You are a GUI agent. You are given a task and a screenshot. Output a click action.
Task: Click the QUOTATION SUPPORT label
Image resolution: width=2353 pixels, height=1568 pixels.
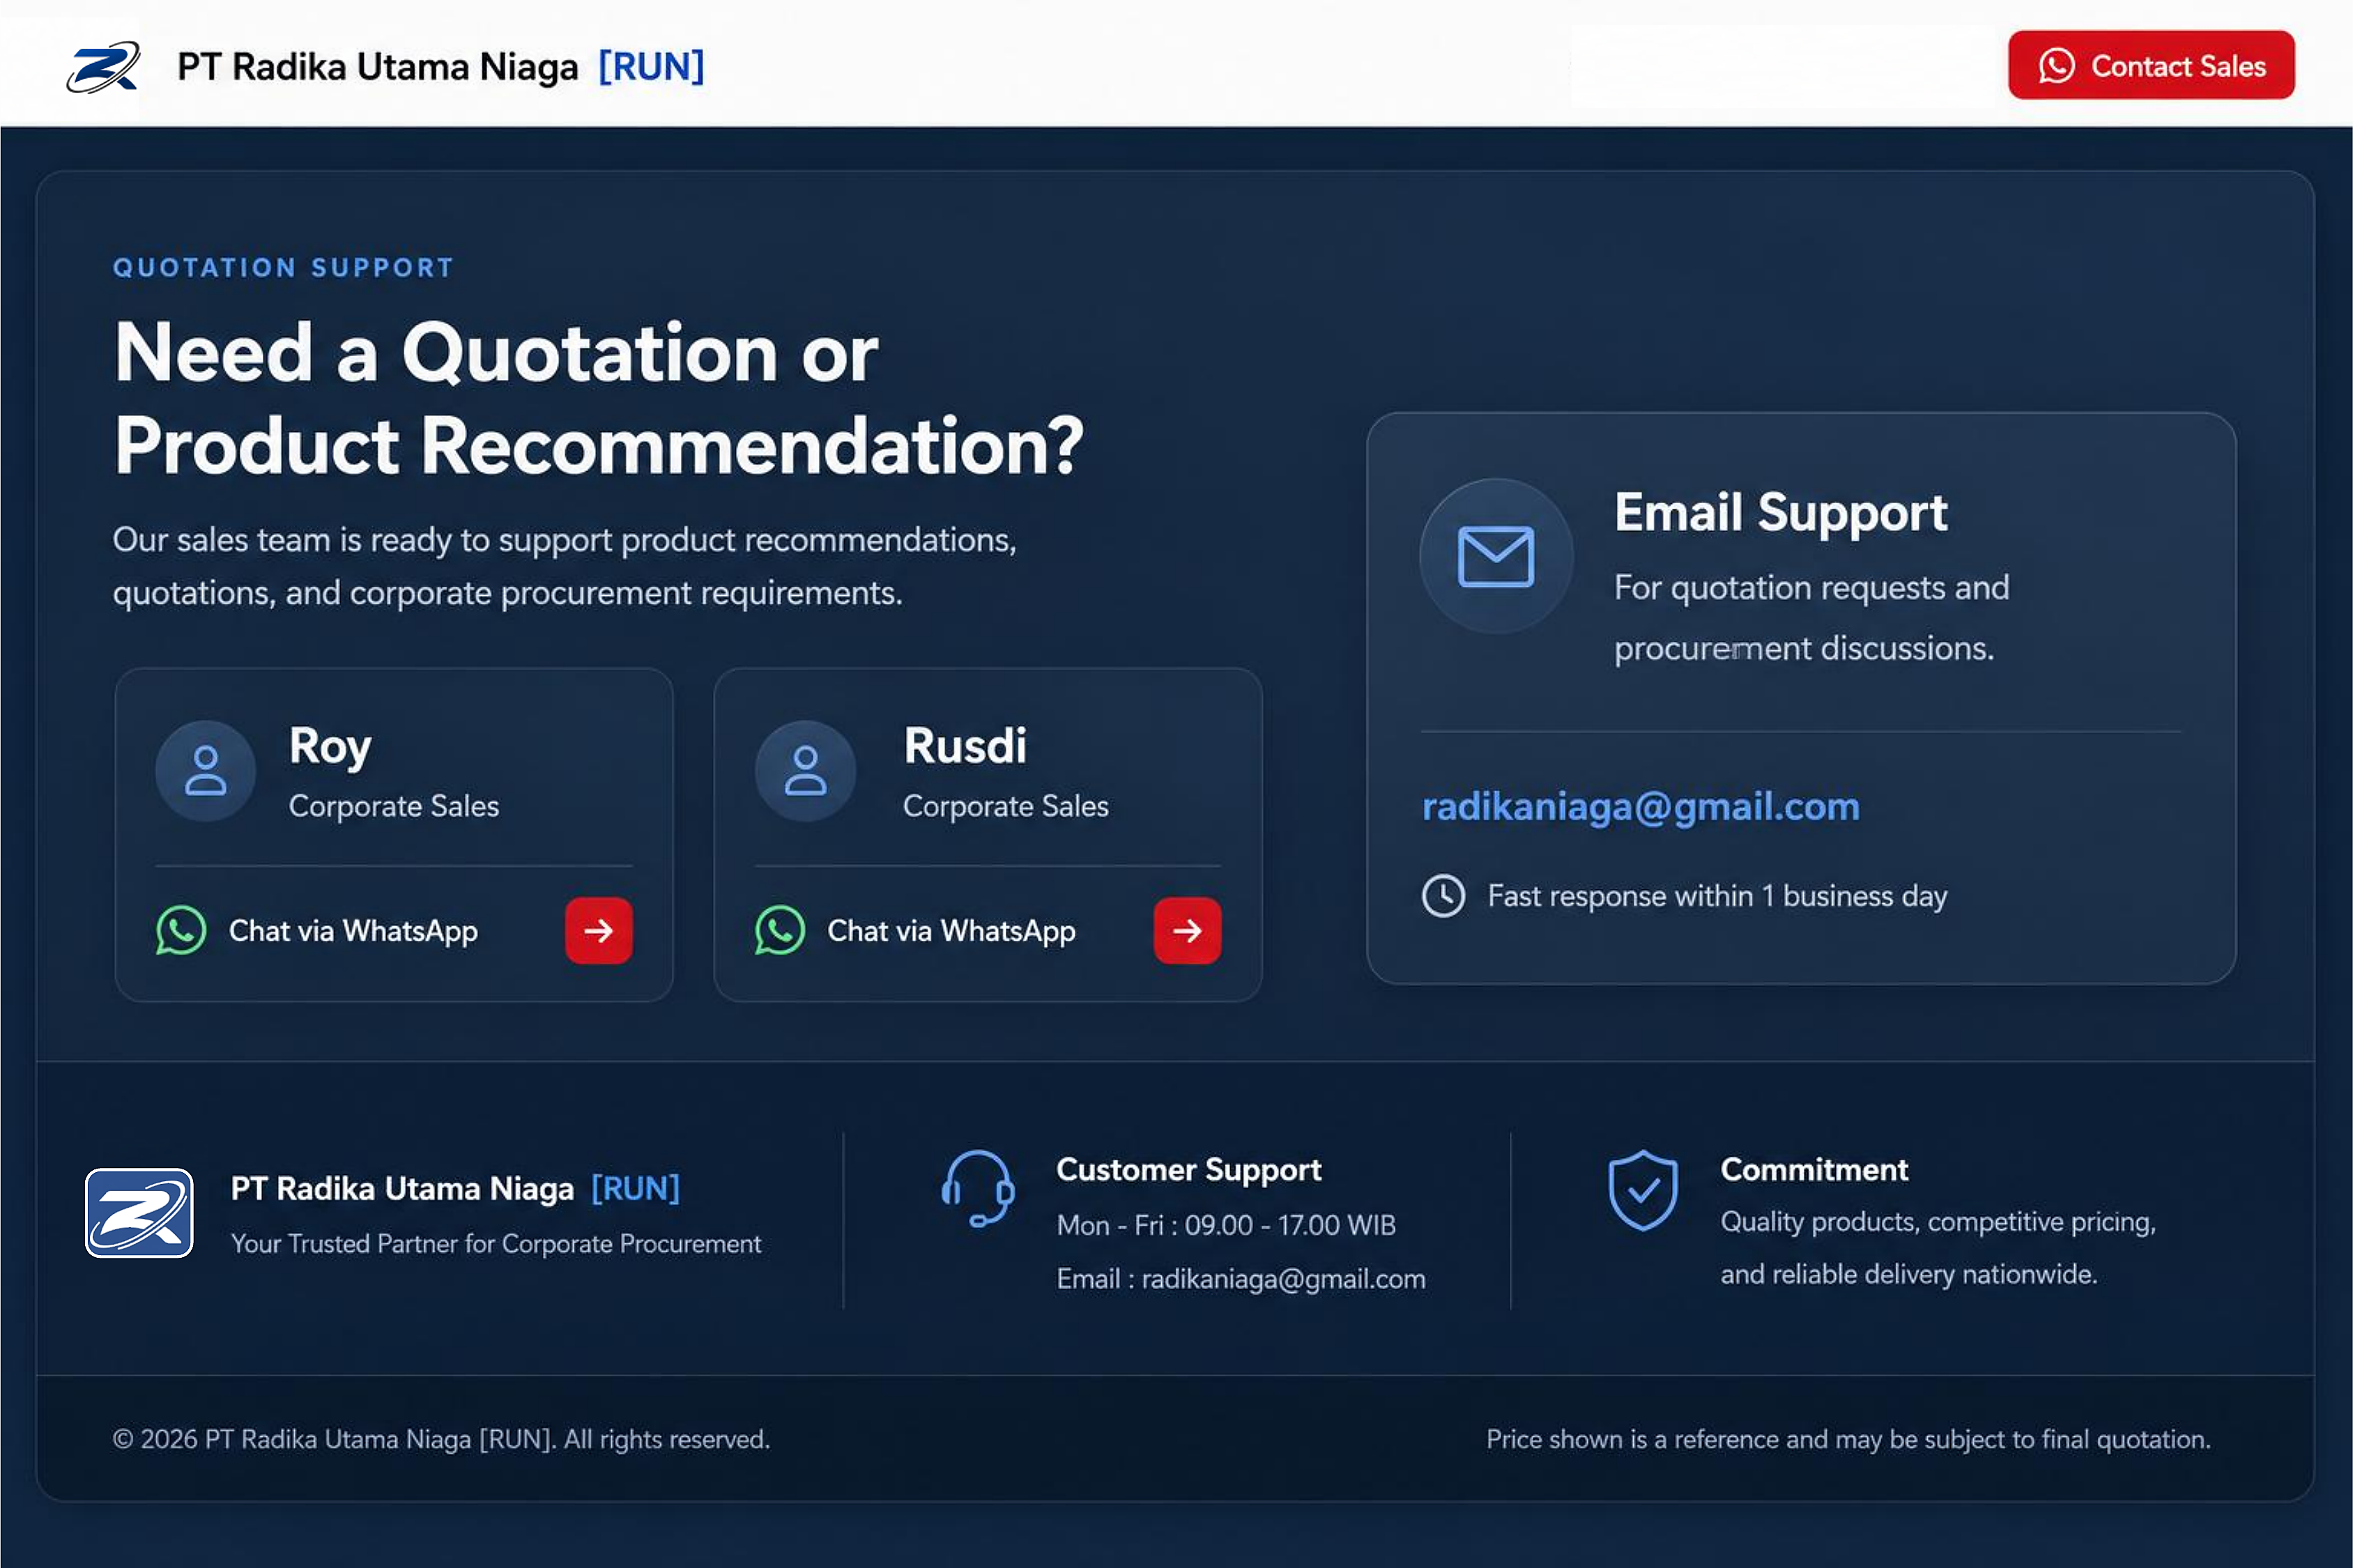(284, 268)
